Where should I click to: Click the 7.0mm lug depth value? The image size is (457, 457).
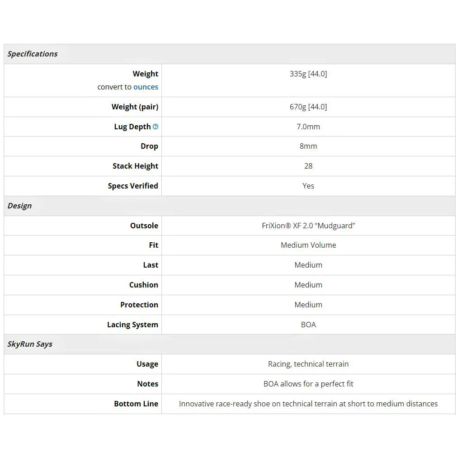point(308,127)
